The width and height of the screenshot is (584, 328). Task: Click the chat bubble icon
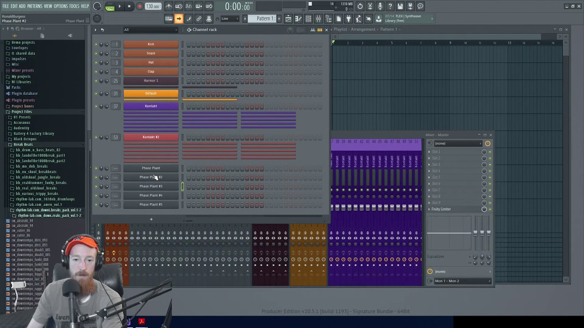[420, 6]
